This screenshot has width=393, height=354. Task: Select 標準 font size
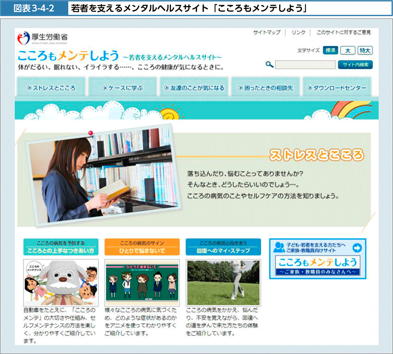click(330, 50)
